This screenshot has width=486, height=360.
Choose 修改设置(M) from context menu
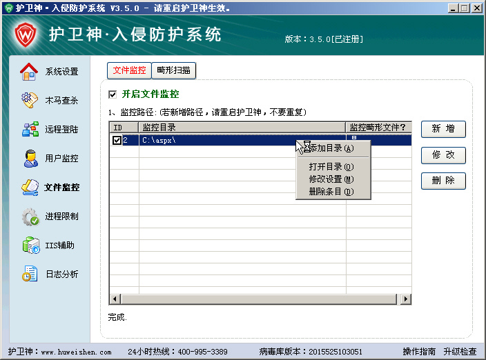pyautogui.click(x=333, y=179)
